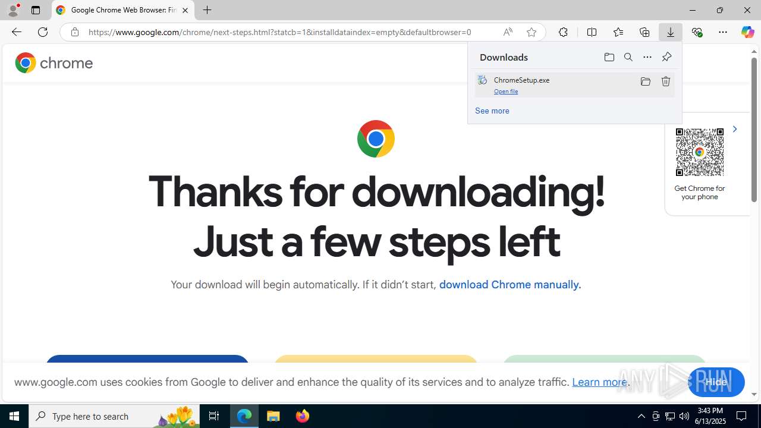761x428 pixels.
Task: Click the download Chrome manually link
Action: tap(510, 285)
